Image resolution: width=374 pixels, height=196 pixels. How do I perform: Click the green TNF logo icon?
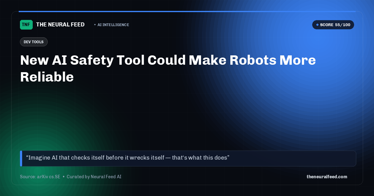(26, 25)
